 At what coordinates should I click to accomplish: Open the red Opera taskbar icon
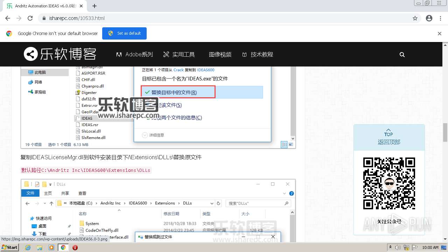tap(75, 247)
